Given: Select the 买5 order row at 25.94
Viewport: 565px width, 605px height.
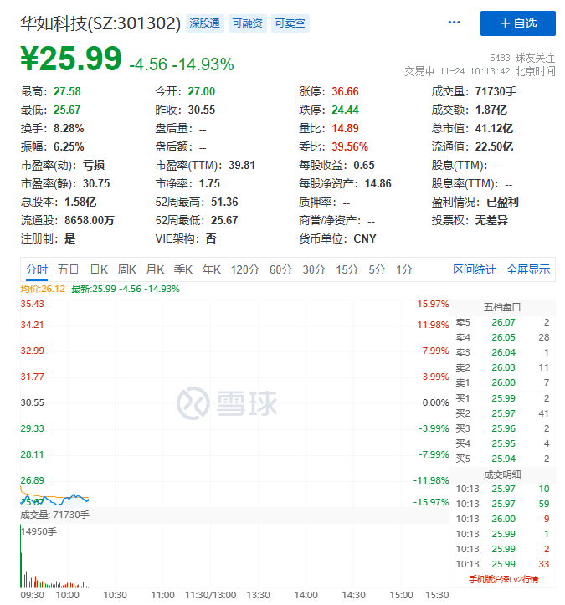Looking at the screenshot, I should click(x=502, y=459).
